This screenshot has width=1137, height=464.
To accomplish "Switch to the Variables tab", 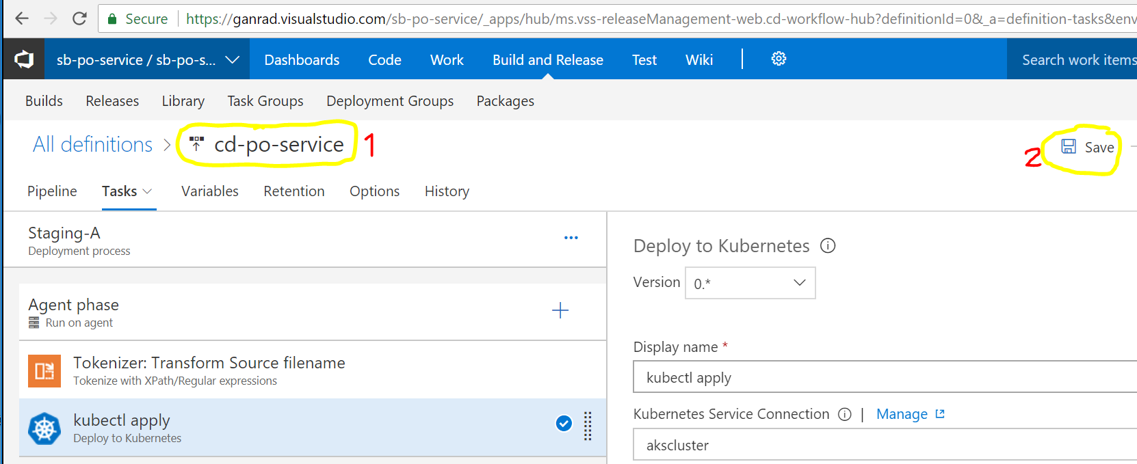I will click(210, 191).
